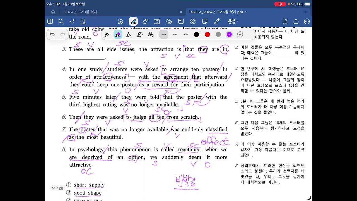The height and width of the screenshot is (201, 357).
Task: Open the shape-fill tool in pen bar
Action: (151, 34)
